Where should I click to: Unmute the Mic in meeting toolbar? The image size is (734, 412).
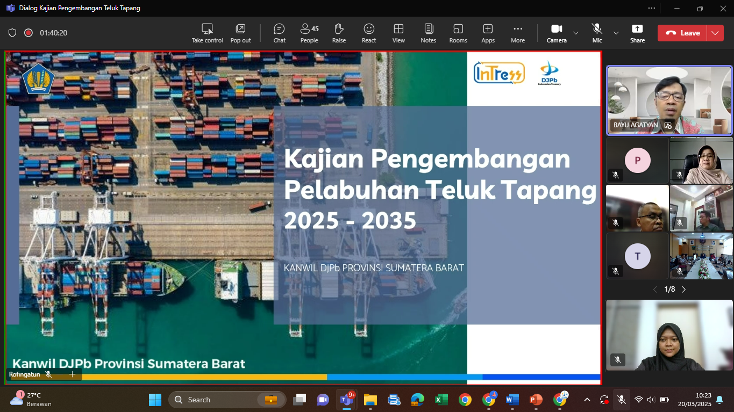coord(597,33)
